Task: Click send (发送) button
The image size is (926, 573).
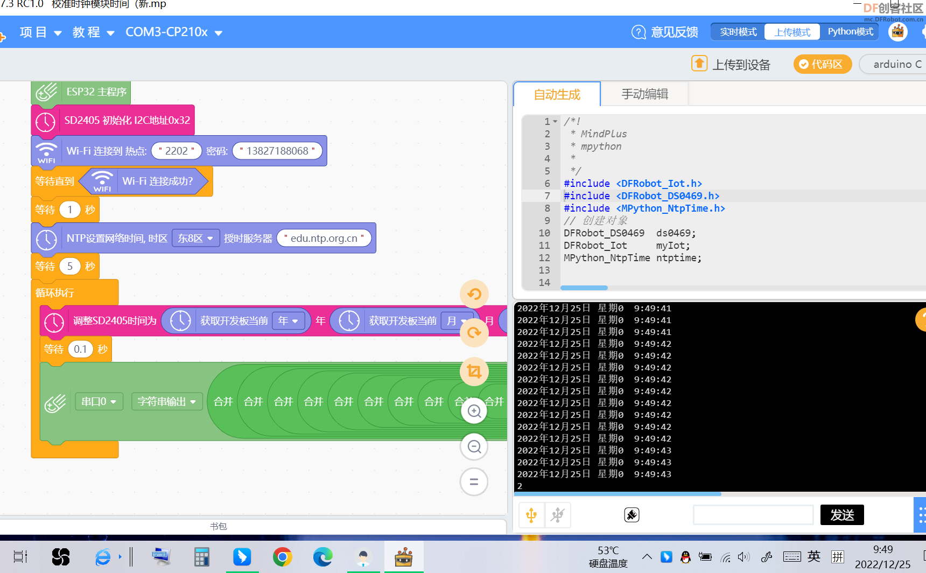Action: (842, 515)
